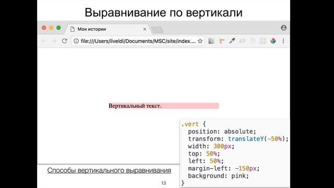Open the Chrome three-dot menu
This screenshot has width=334, height=188.
point(283,41)
